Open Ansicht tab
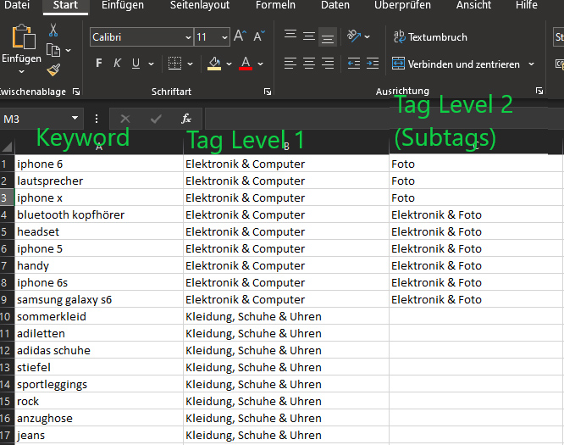The height and width of the screenshot is (445, 564). (473, 5)
